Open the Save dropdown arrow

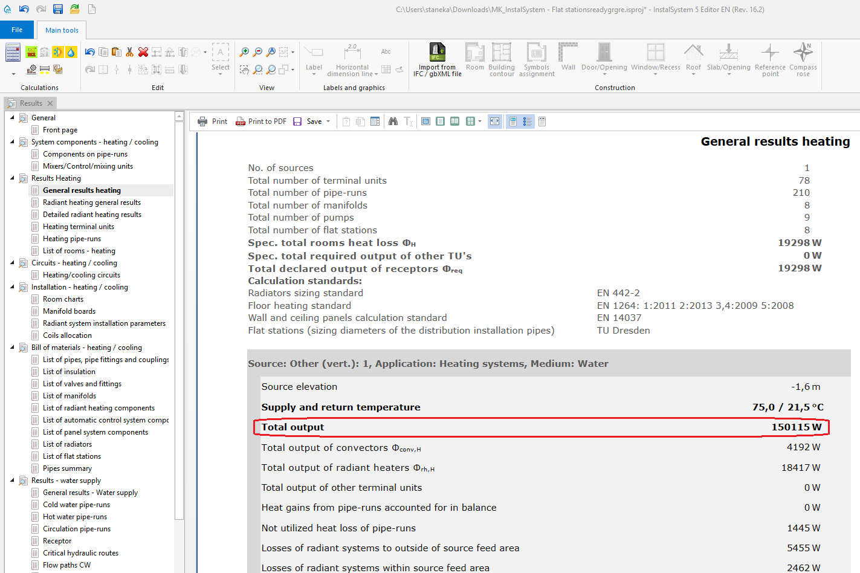coord(328,121)
